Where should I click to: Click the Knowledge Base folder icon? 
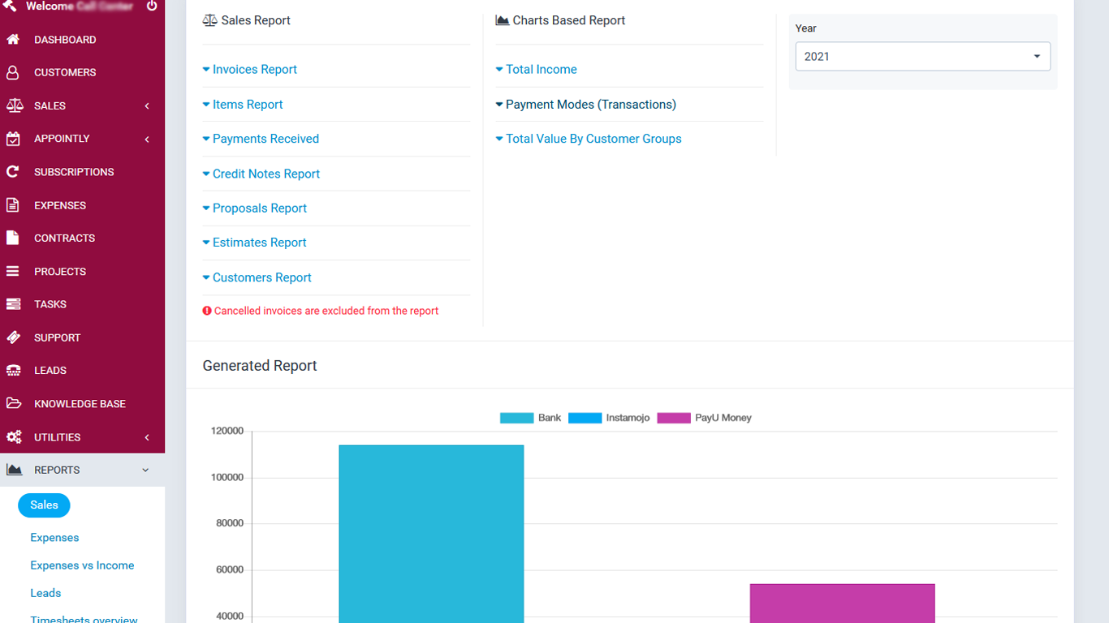13,404
